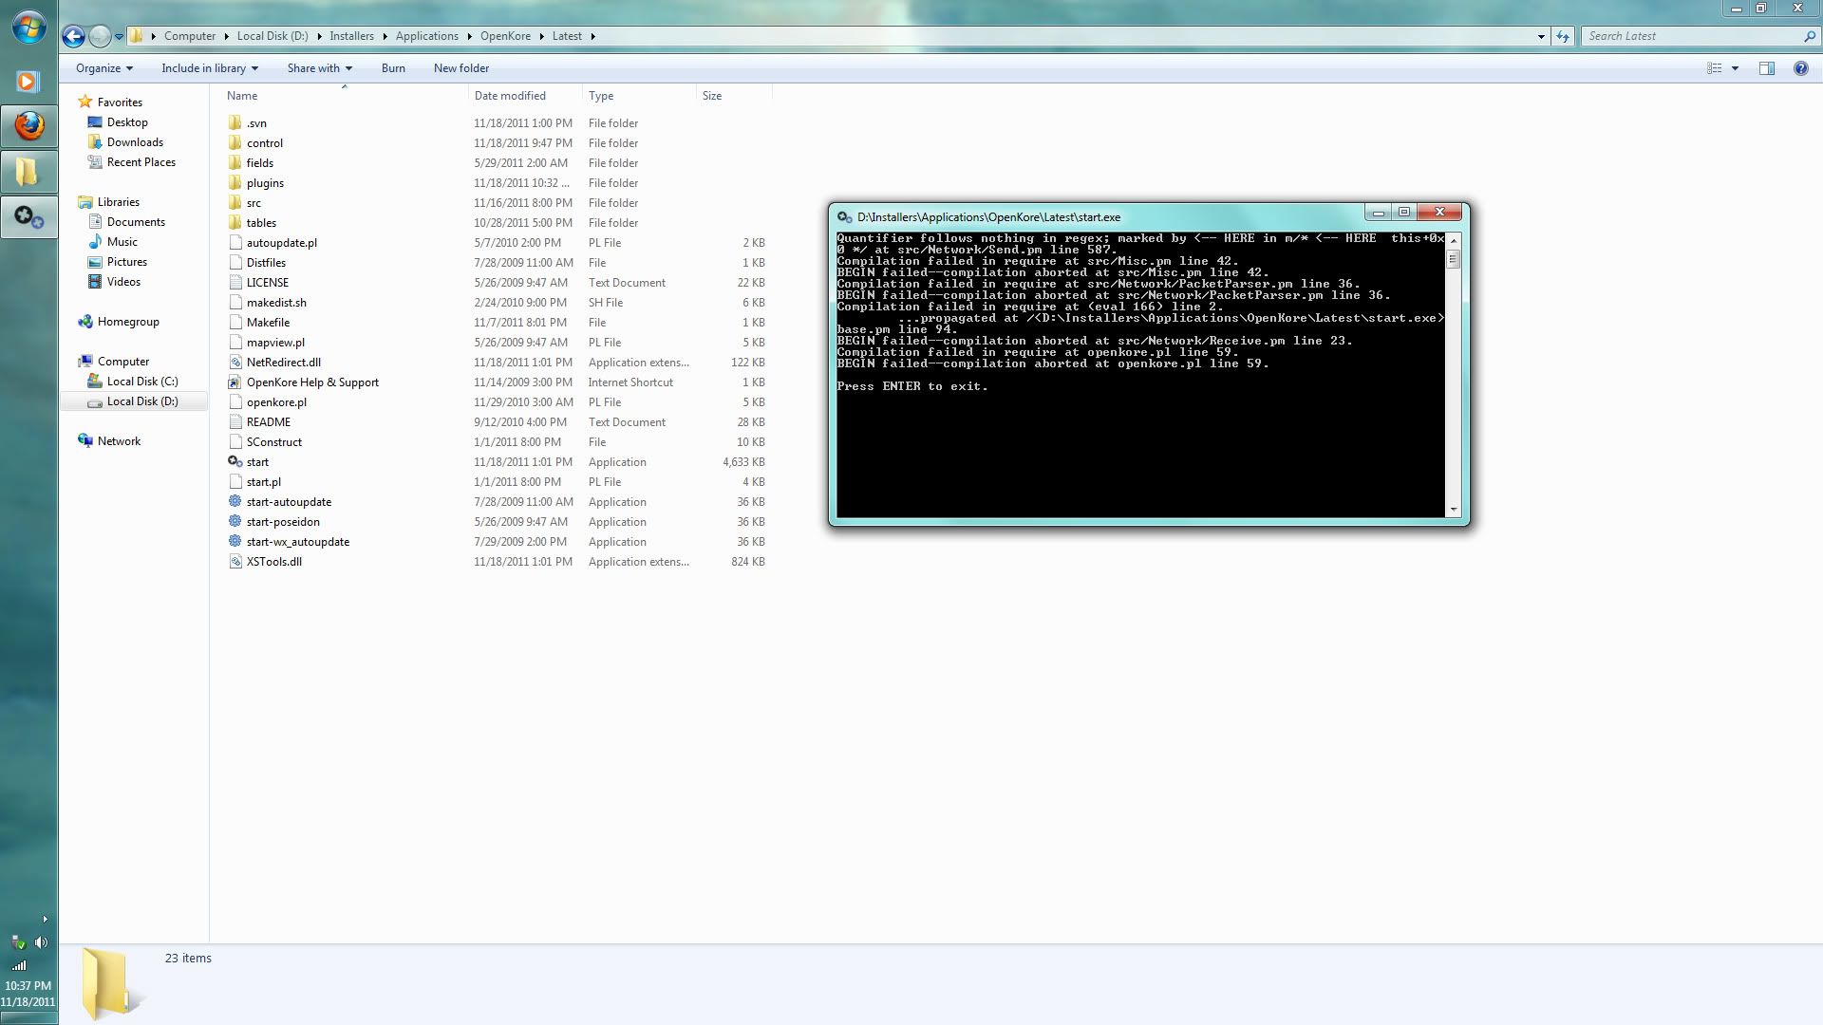Click New folder in toolbar

tap(461, 68)
